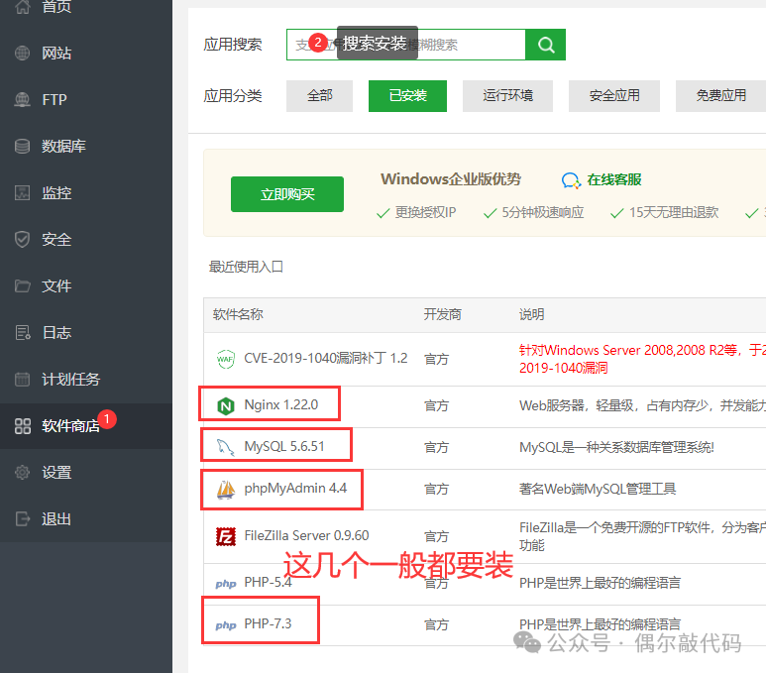Select the 已安装 category tab

coord(407,96)
